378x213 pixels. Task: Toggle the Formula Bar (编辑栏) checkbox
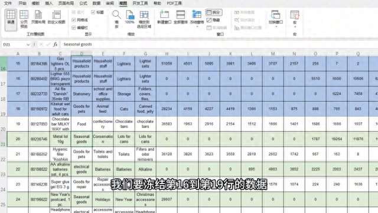[74, 28]
